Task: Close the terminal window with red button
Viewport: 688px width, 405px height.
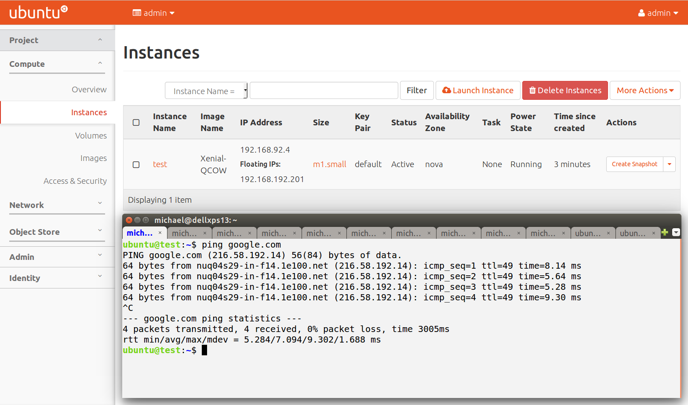Action: click(x=129, y=220)
